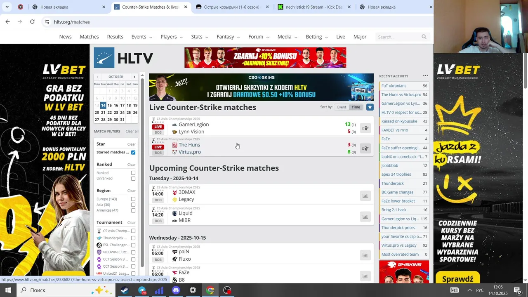Open the Results menu item

click(115, 37)
